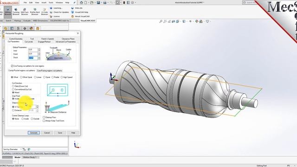Expand the View Settings dropdown arrow
Image resolution: width=297 pixels, height=167 pixels.
click(x=210, y=21)
